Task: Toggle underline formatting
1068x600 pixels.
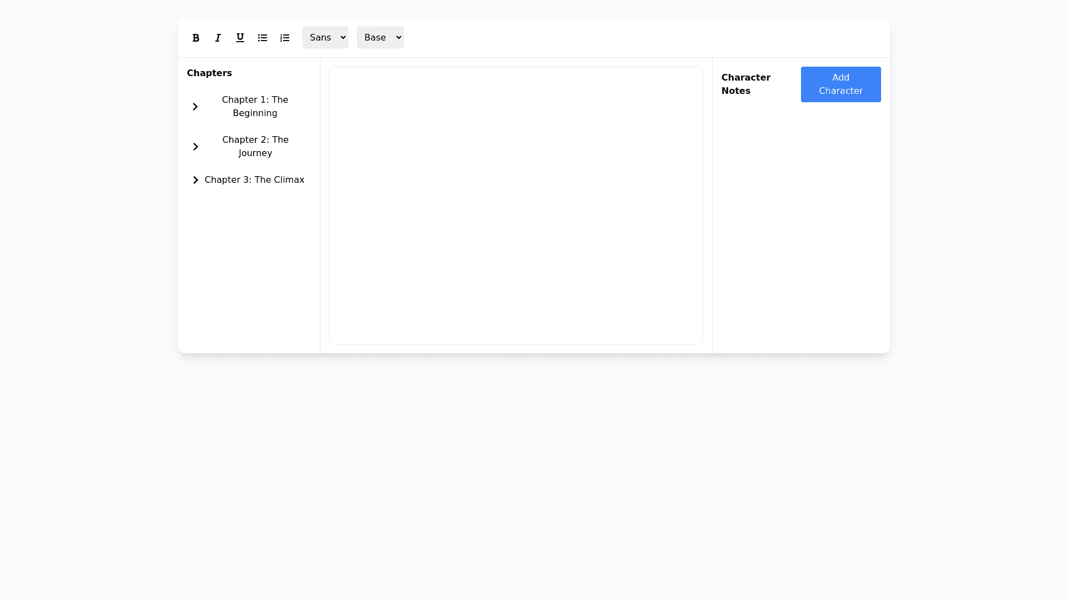Action: tap(240, 38)
